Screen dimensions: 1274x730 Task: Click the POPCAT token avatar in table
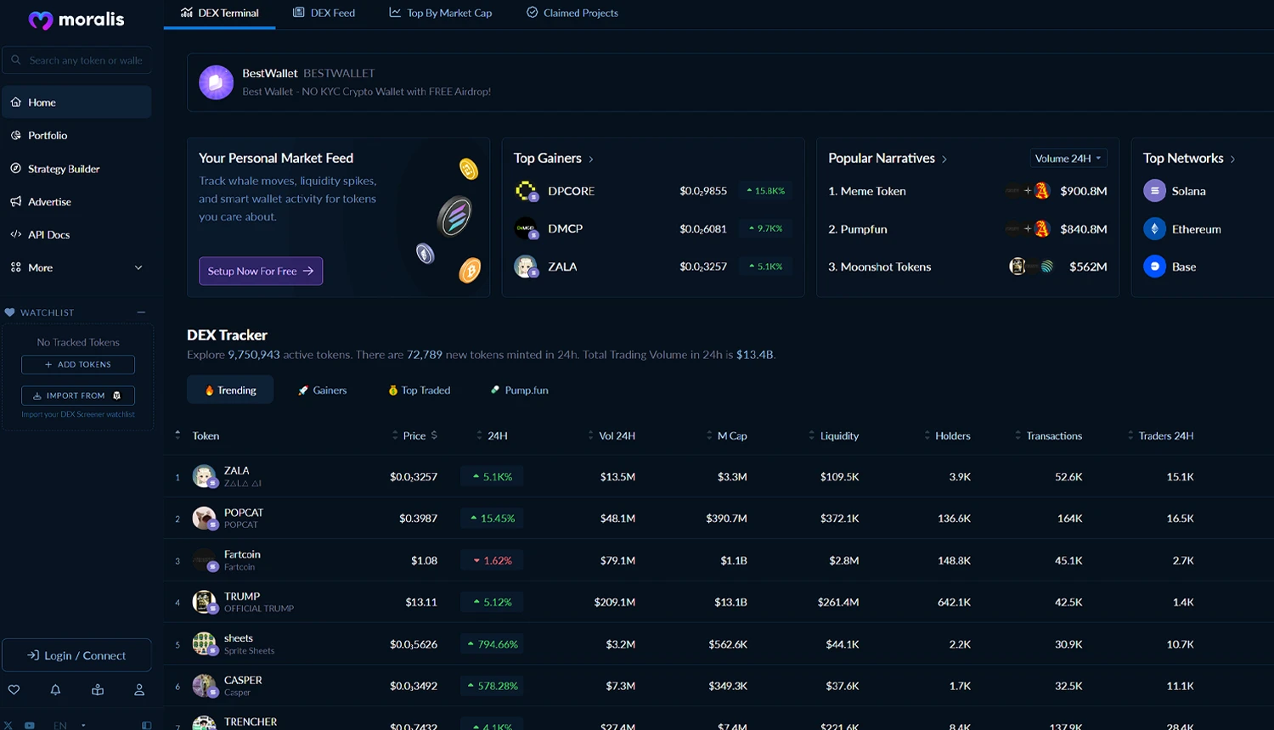coord(204,518)
